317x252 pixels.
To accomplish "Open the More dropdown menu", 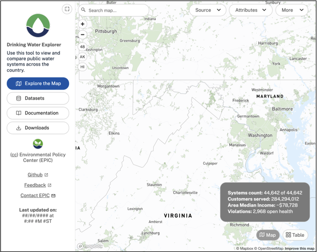I will 291,10.
